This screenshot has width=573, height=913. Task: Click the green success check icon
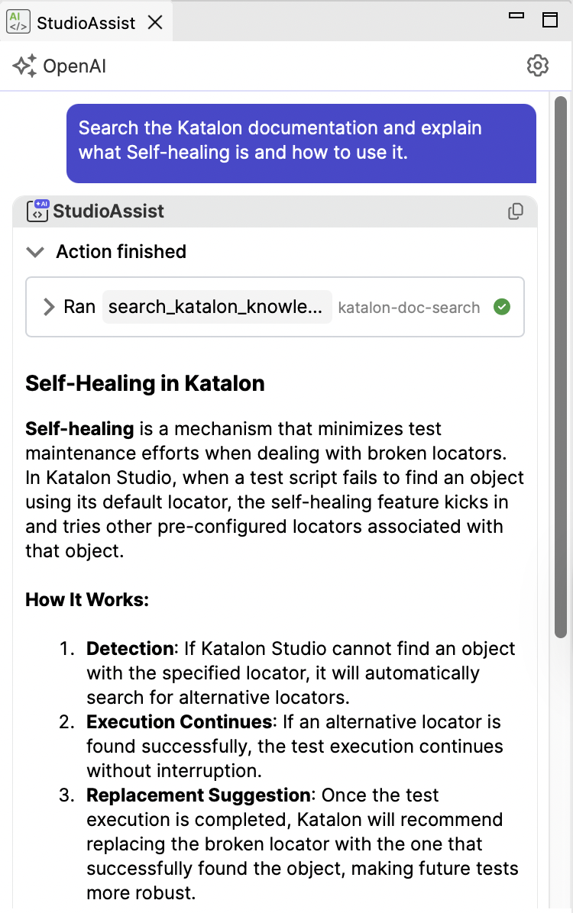pyautogui.click(x=502, y=307)
